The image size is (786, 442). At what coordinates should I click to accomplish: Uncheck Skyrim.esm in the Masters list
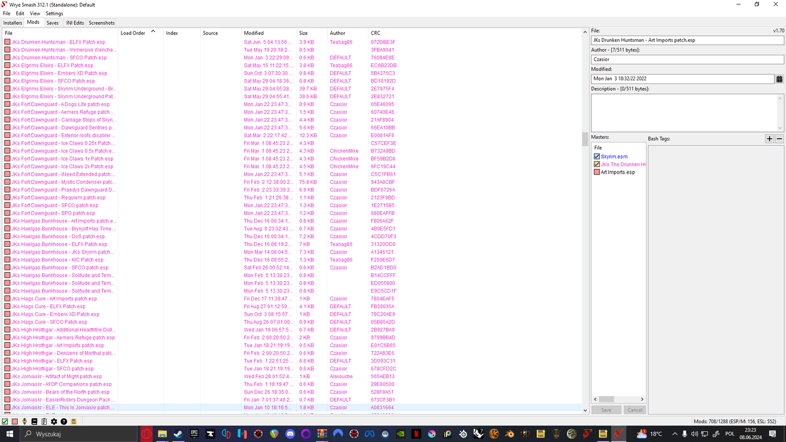tap(596, 156)
